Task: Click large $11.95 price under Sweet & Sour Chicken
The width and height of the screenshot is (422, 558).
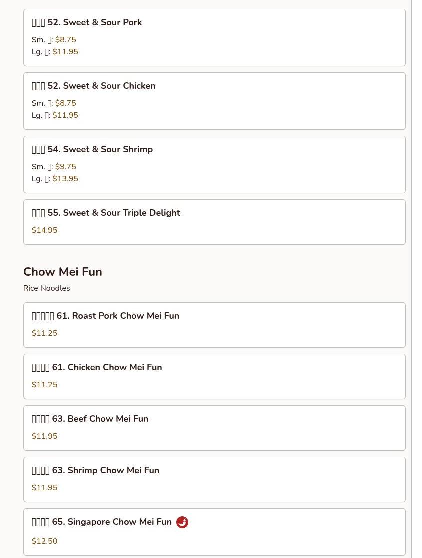Action: (65, 115)
